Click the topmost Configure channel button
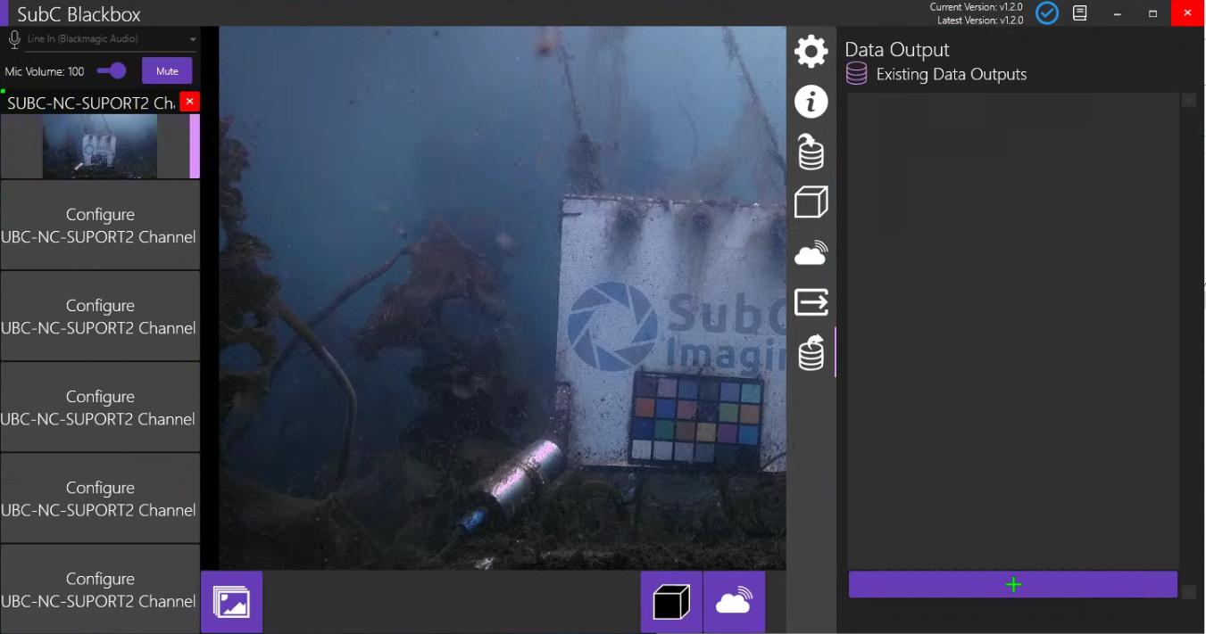 click(100, 226)
